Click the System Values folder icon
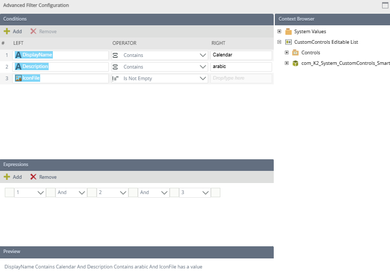The image size is (390, 279). coord(289,32)
